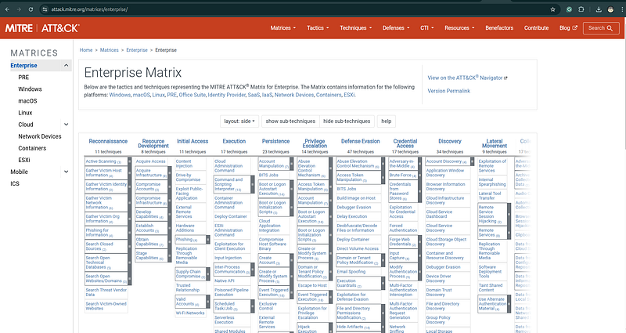Reload the page with refresh icon
Viewport: 626px width, 333px height.
coord(31,9)
